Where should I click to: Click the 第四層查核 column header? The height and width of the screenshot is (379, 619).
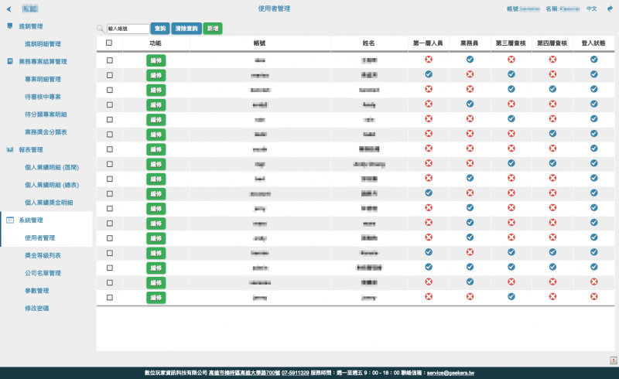point(552,43)
